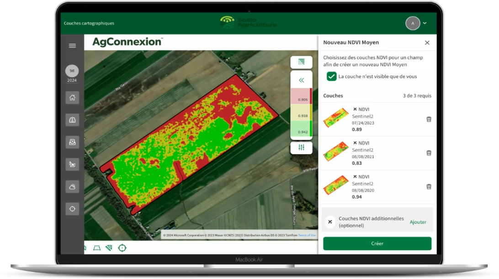Click the Couches cartographiques header label
Viewport: 499px width, 279px height.
(x=89, y=23)
